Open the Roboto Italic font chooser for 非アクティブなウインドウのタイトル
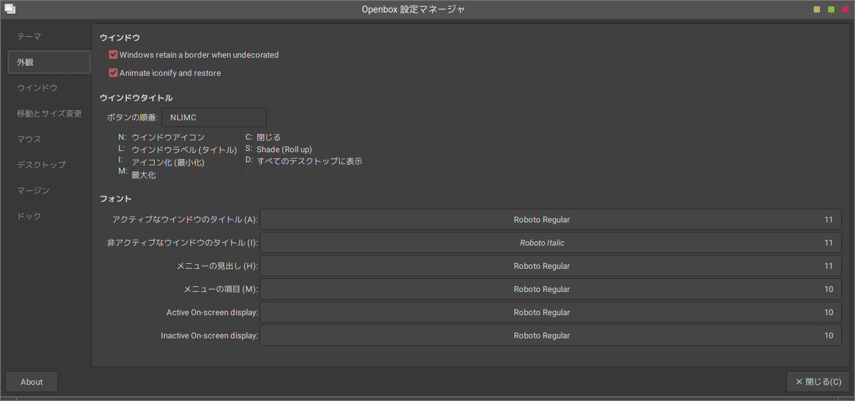The height and width of the screenshot is (401, 855). [x=551, y=243]
